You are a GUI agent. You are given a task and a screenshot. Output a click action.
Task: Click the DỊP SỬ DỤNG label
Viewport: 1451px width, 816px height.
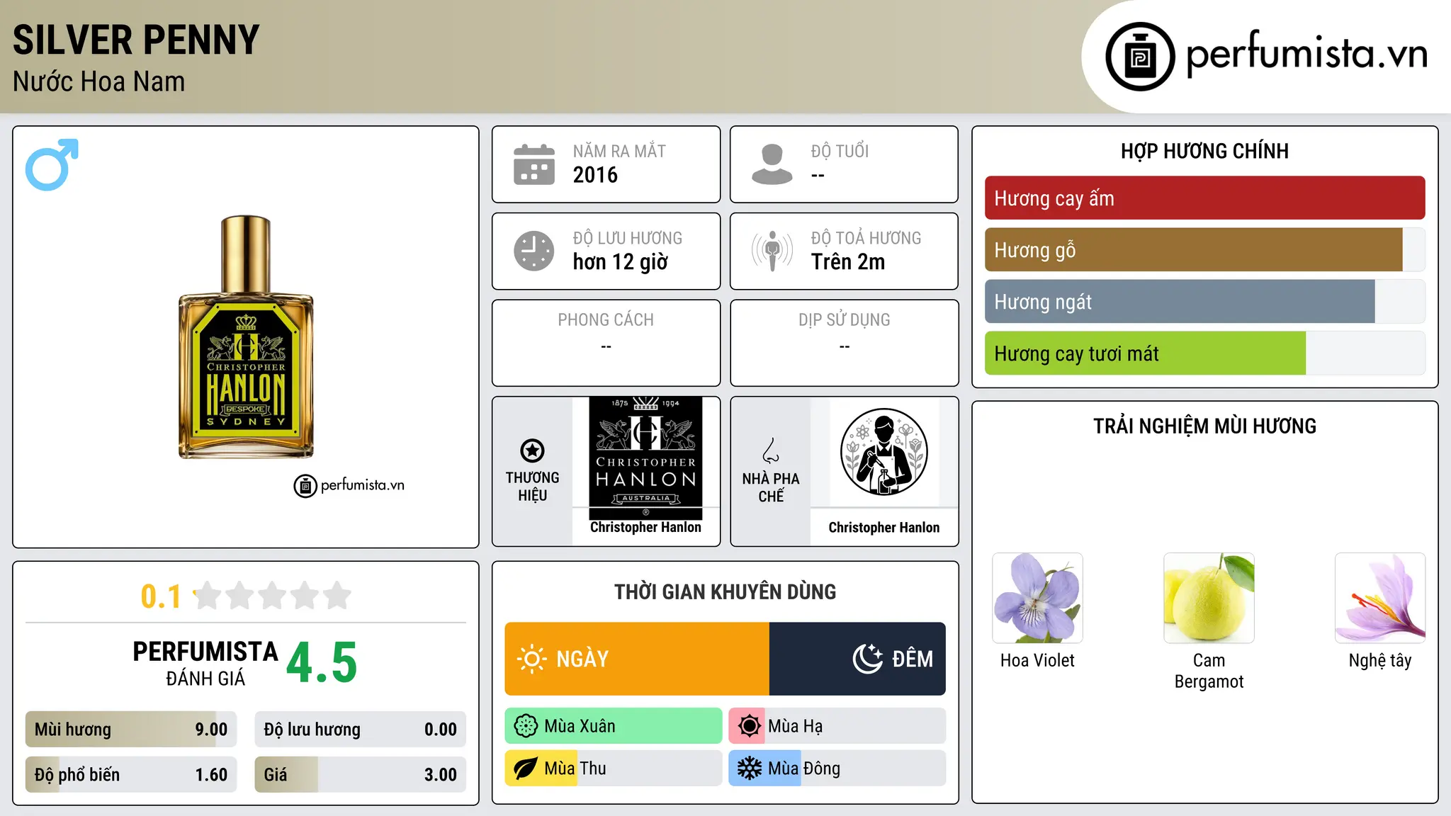(845, 320)
